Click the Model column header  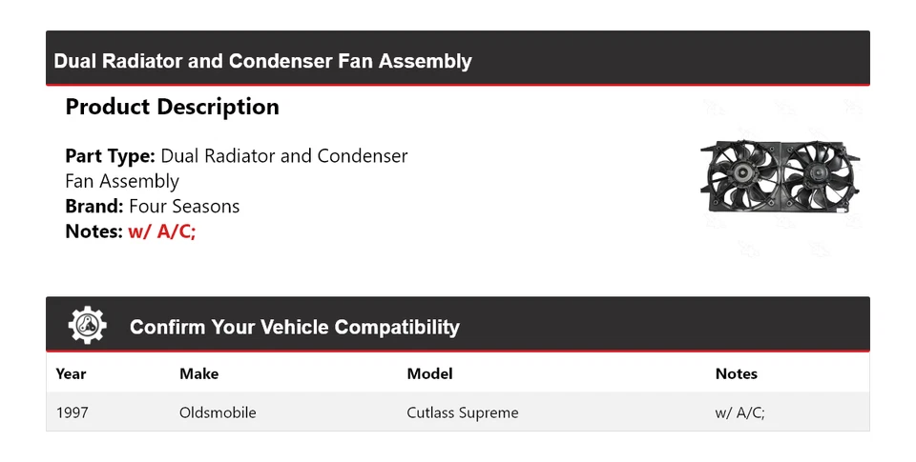(x=429, y=373)
